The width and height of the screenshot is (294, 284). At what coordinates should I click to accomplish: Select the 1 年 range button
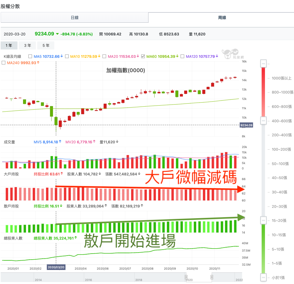(9, 45)
